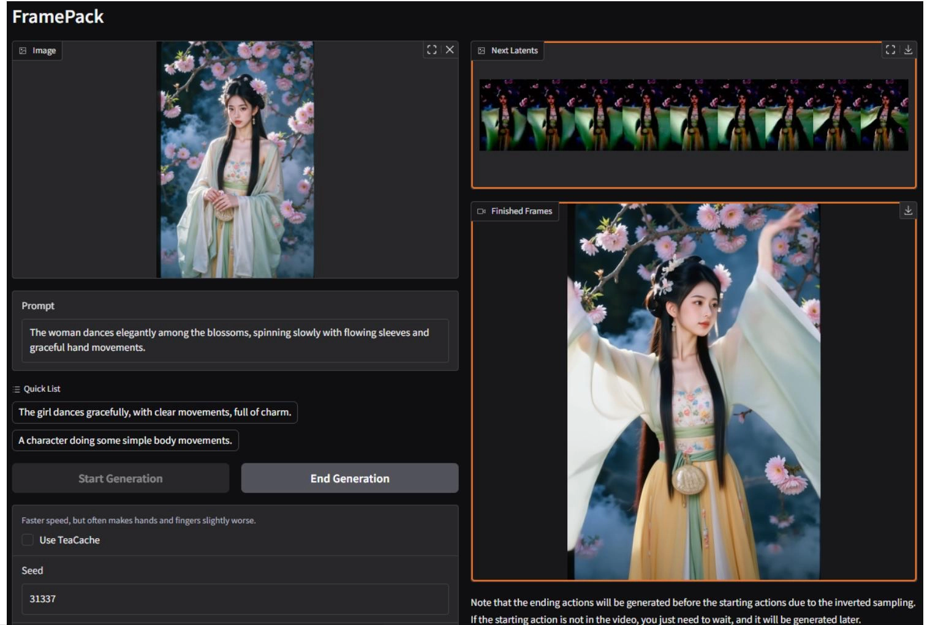Click the finished frame preview image
The width and height of the screenshot is (938, 625).
coord(695,398)
